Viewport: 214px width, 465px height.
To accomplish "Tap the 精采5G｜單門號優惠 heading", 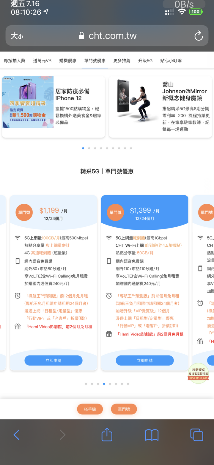I will 107,171.
